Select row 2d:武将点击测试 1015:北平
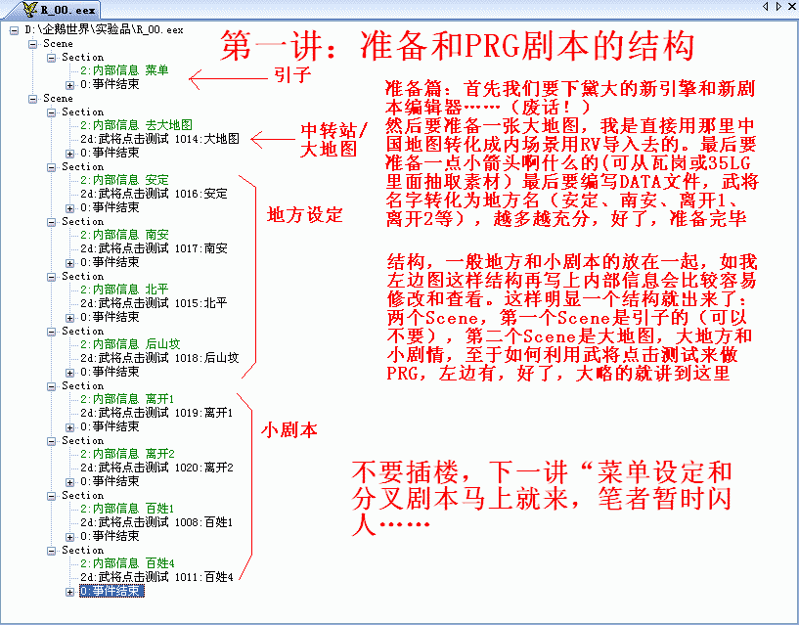Screen dimensions: 799x625 [x=154, y=303]
